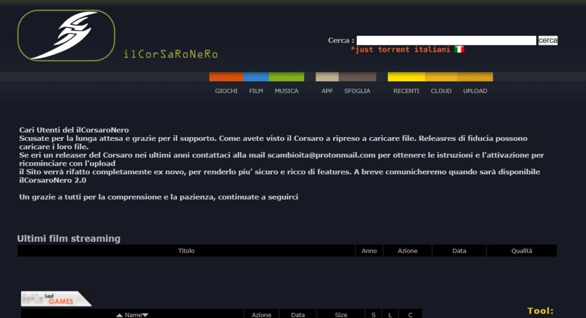The image size is (586, 318).
Task: Go to the UPLOAD page
Action: [475, 90]
